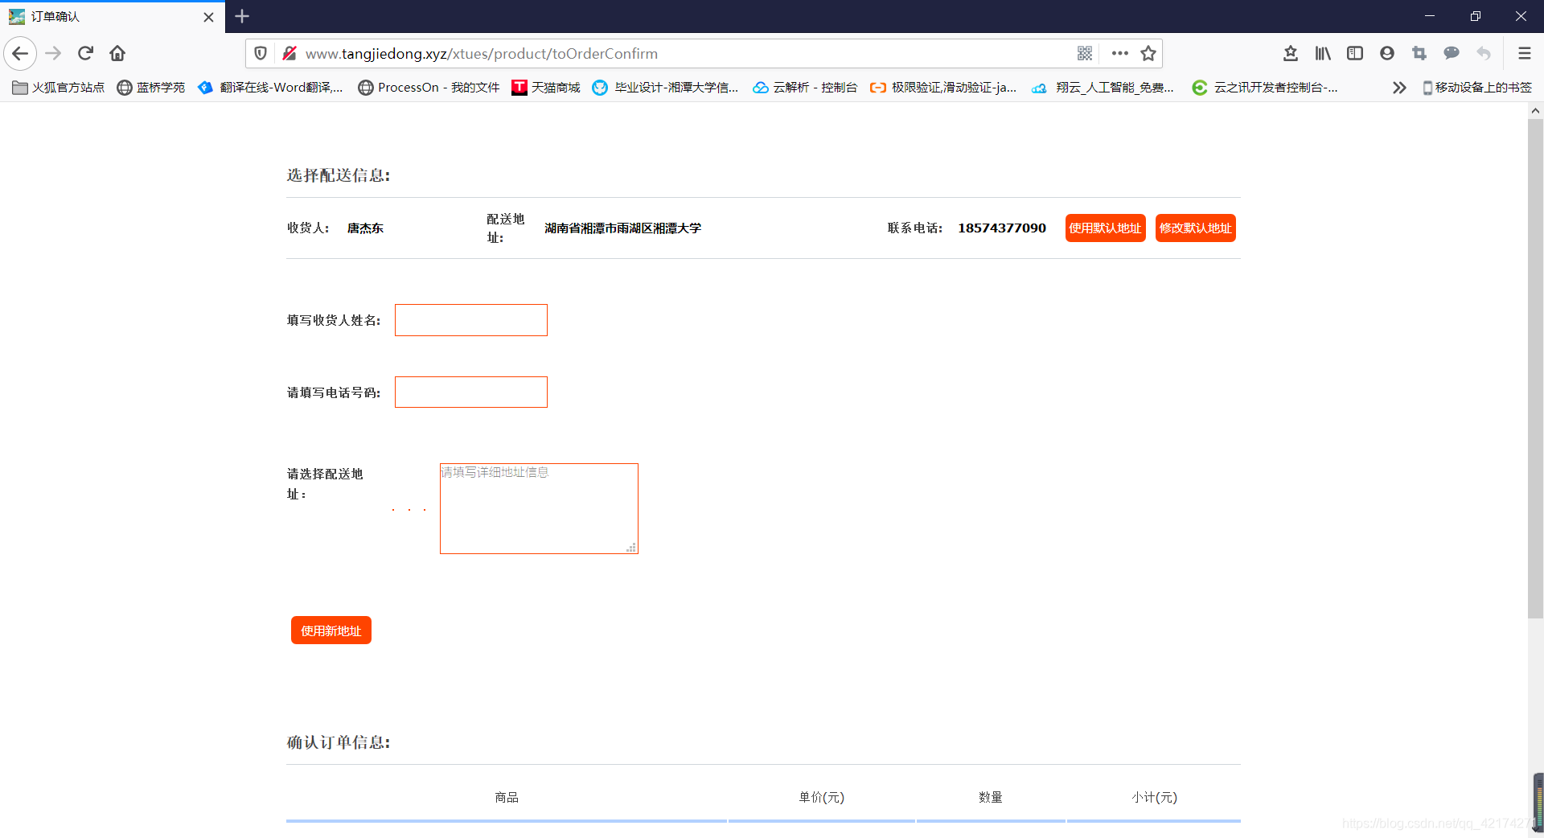Click the 确认订单信息 heading
Image resolution: width=1544 pixels, height=838 pixels.
coord(339,742)
